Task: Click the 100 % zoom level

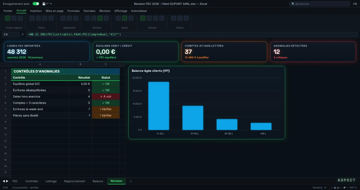Action: 353,188
